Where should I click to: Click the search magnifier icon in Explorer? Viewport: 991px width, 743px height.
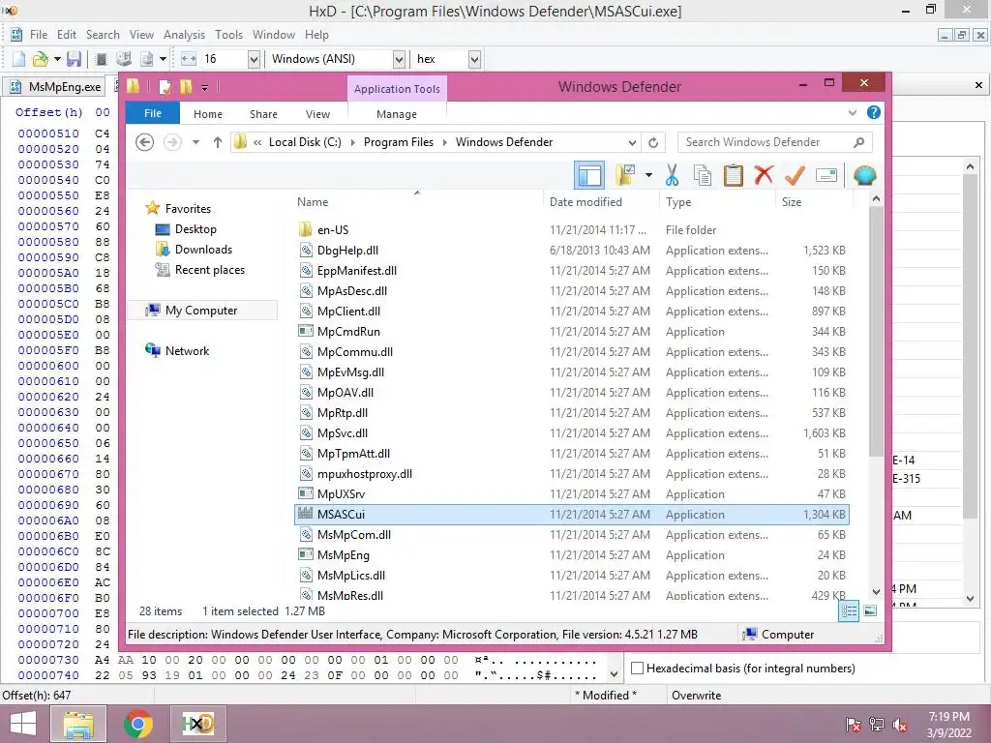858,142
